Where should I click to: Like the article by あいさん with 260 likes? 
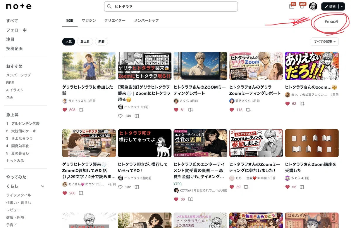coord(65,193)
